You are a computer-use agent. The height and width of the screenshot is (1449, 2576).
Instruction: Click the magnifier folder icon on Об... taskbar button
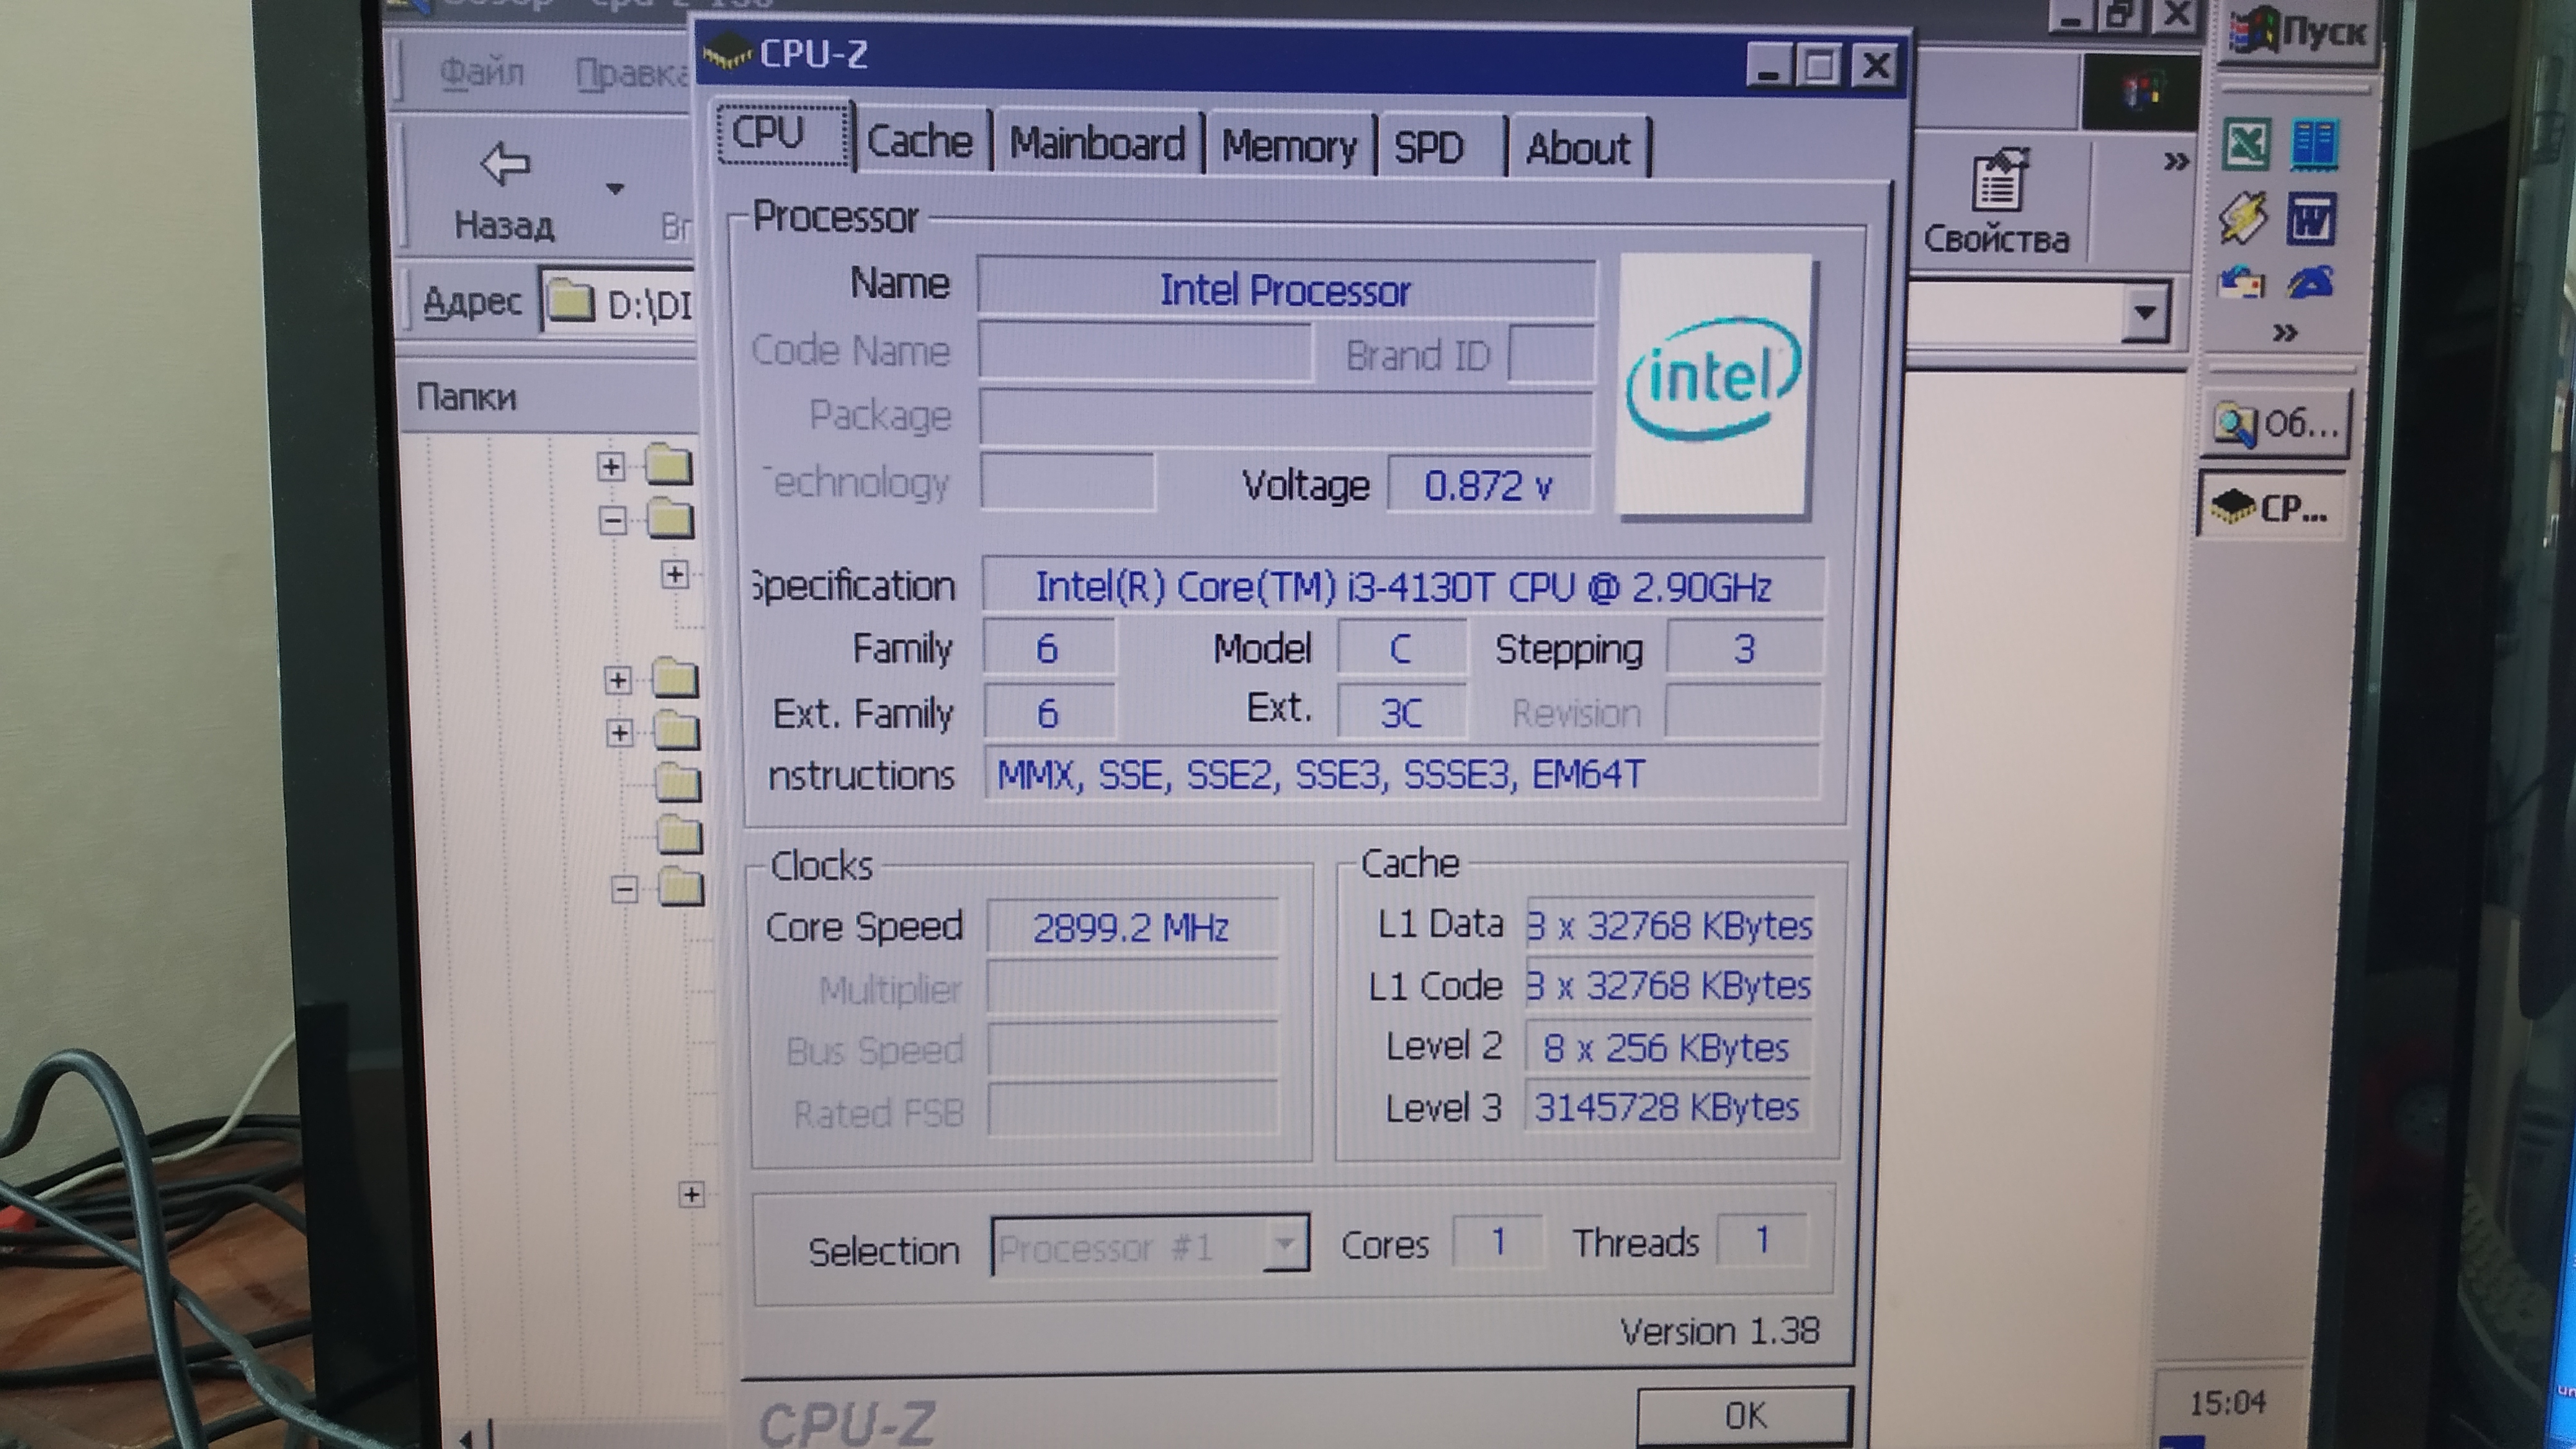click(x=2234, y=425)
